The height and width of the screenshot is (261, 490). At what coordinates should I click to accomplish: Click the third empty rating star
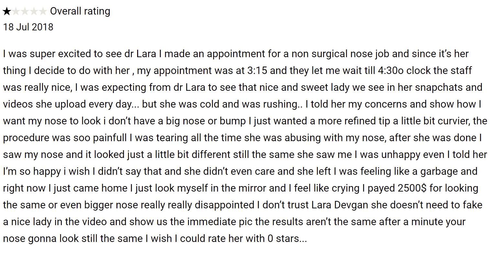[x=25, y=12]
